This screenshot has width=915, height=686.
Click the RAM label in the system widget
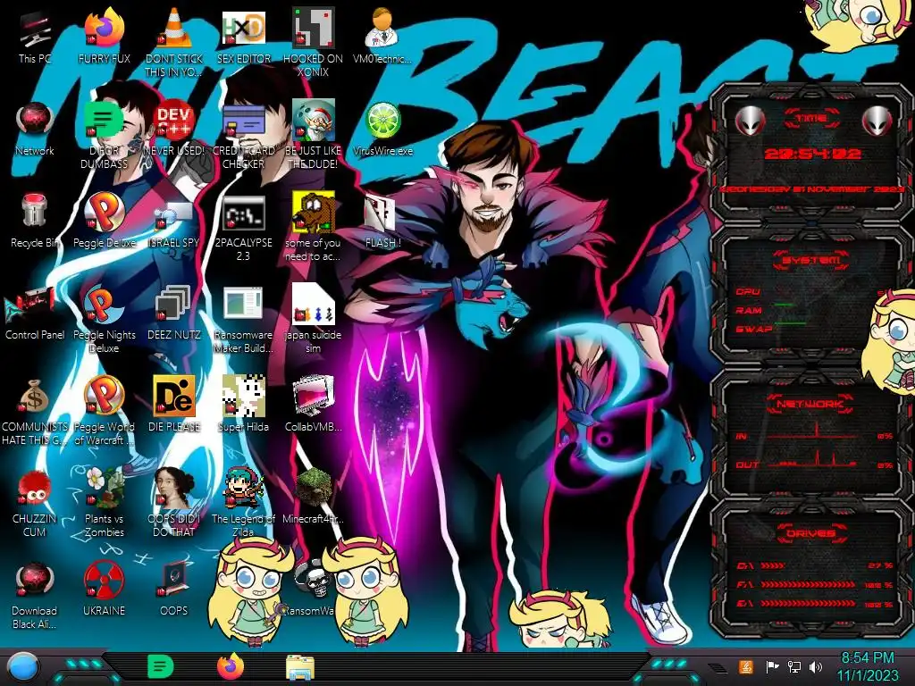point(749,310)
